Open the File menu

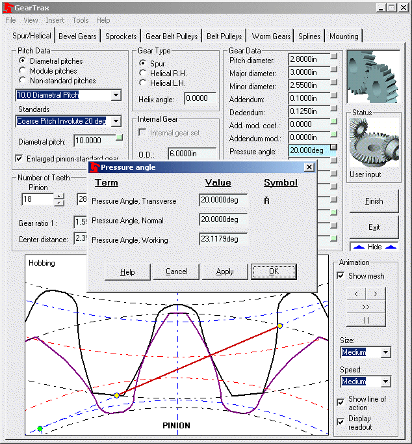(11, 20)
